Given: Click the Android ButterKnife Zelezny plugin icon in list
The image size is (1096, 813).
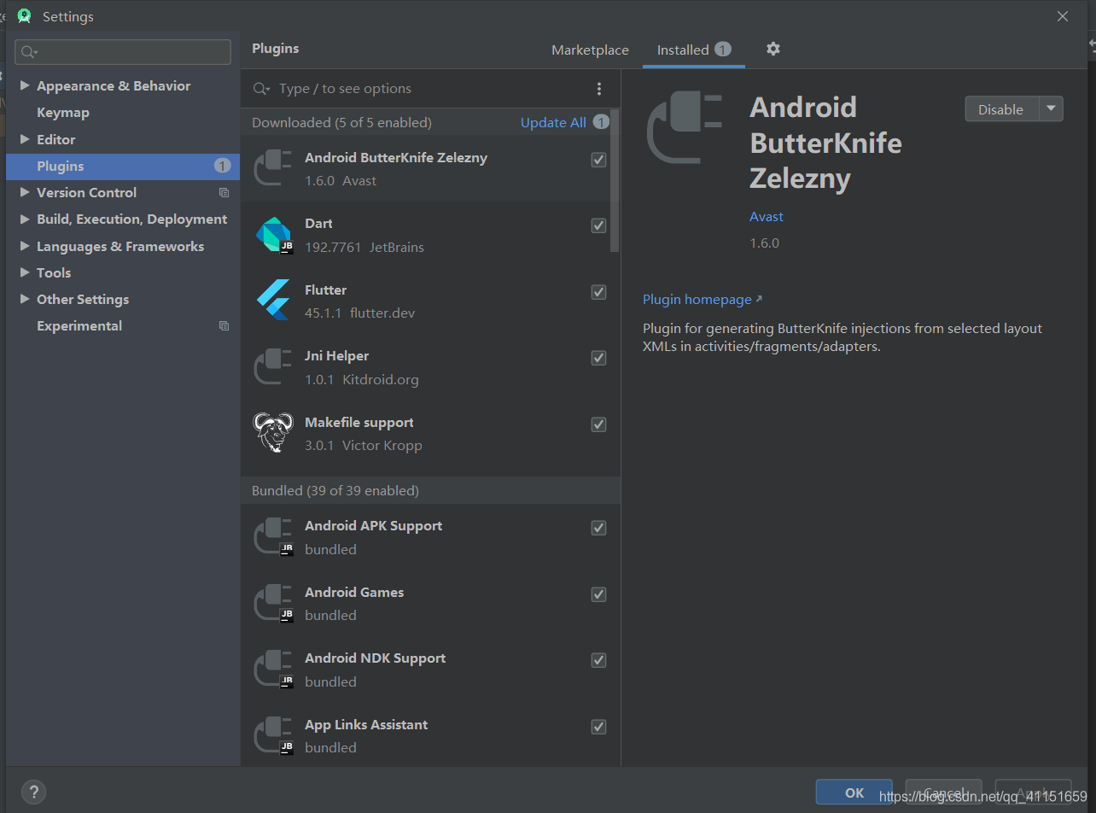Looking at the screenshot, I should (274, 168).
